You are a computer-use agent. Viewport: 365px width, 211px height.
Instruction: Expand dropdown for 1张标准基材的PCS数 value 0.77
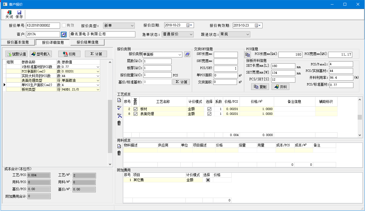(98, 67)
